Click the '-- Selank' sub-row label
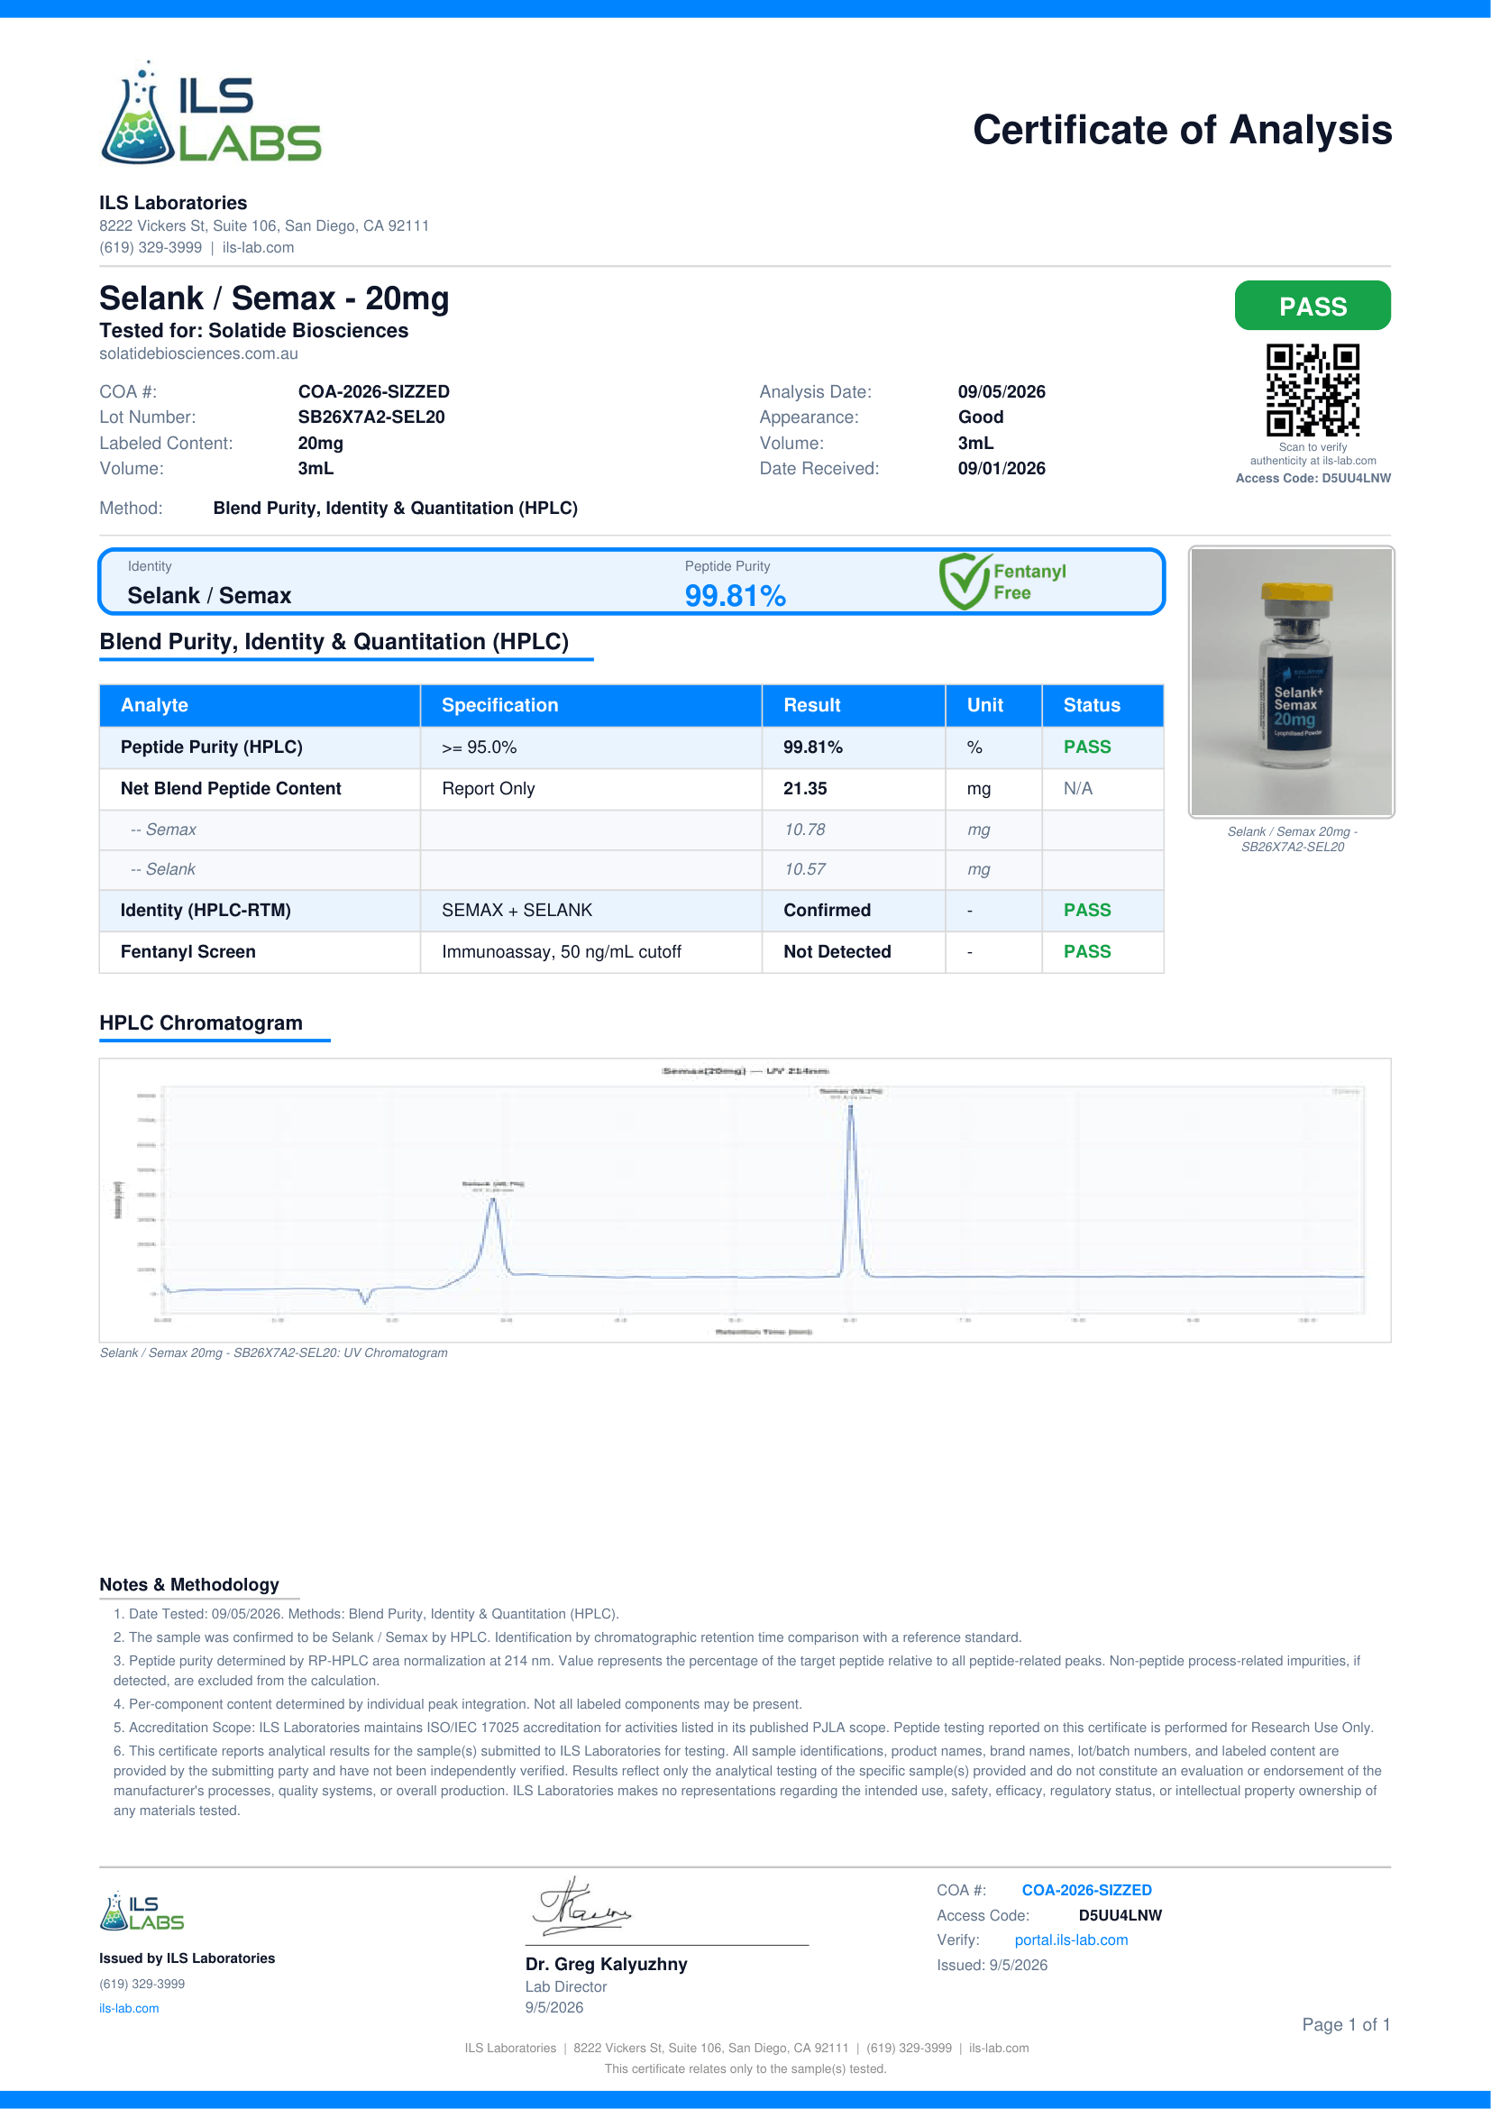Viewport: 1491px width, 2109px height. pyautogui.click(x=163, y=869)
